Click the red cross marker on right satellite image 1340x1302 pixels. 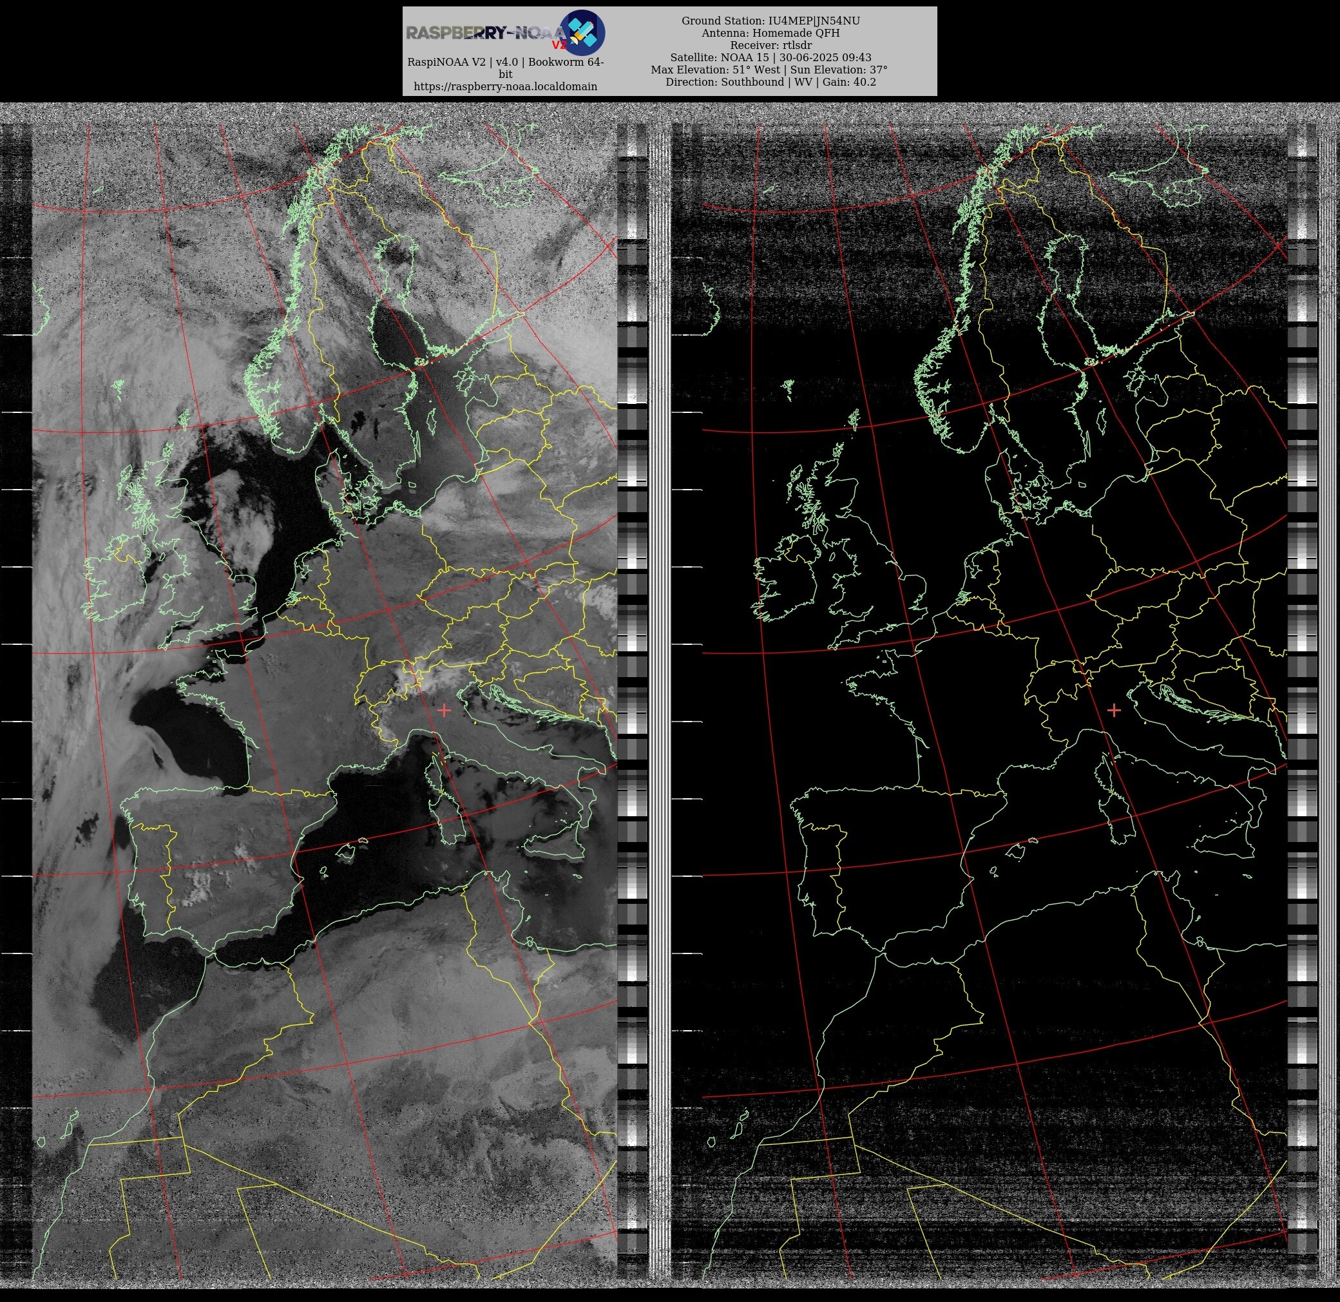[x=1114, y=711]
